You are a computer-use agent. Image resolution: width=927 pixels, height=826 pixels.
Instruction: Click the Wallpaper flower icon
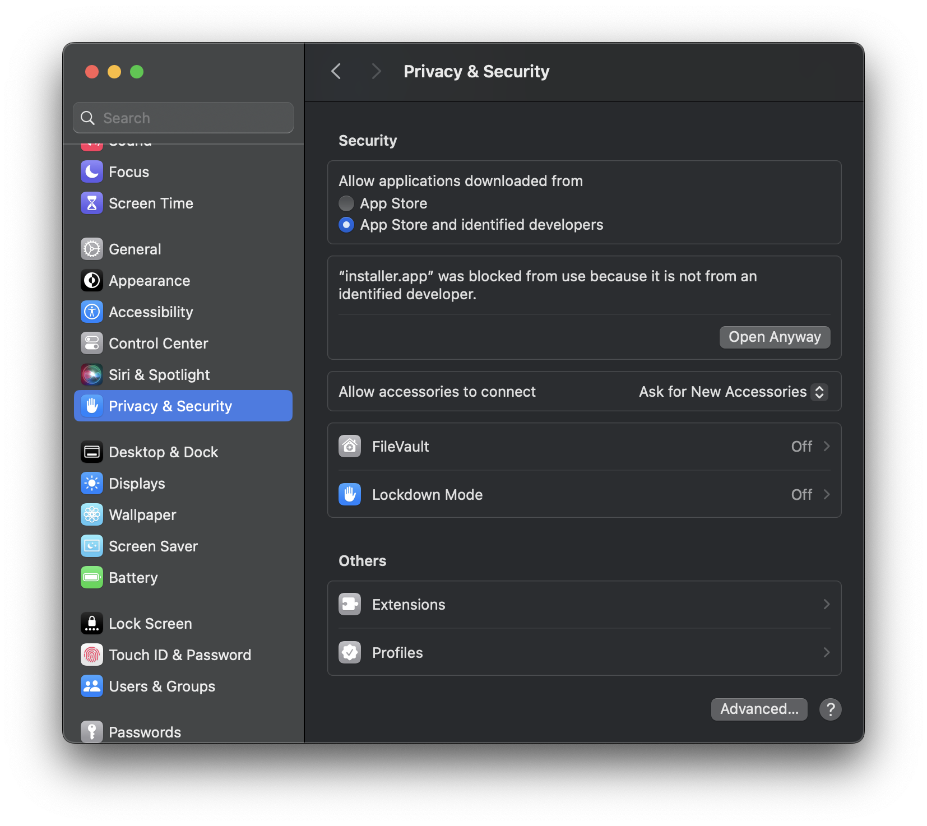pos(92,514)
